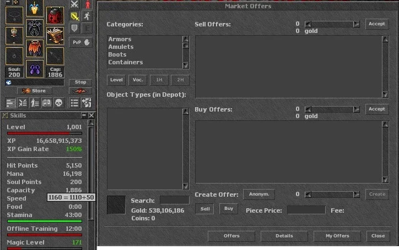Click the empty ammunition arrow slot
Viewport: 399px width, 250px height.
pos(55,56)
